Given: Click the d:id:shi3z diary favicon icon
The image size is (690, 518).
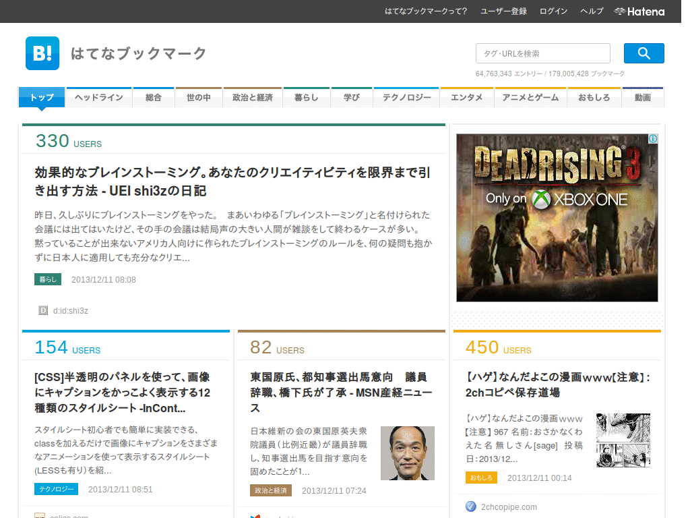Looking at the screenshot, I should coord(43,310).
